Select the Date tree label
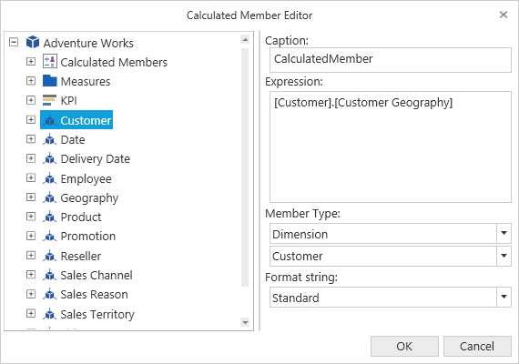Image resolution: width=519 pixels, height=364 pixels. click(x=73, y=139)
